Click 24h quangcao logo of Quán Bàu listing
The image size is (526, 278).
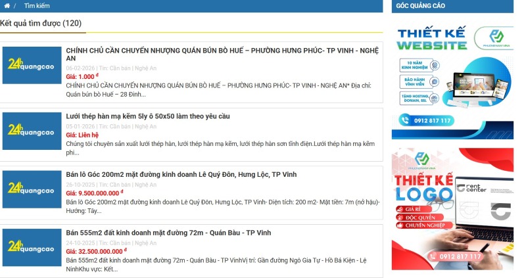click(x=32, y=246)
